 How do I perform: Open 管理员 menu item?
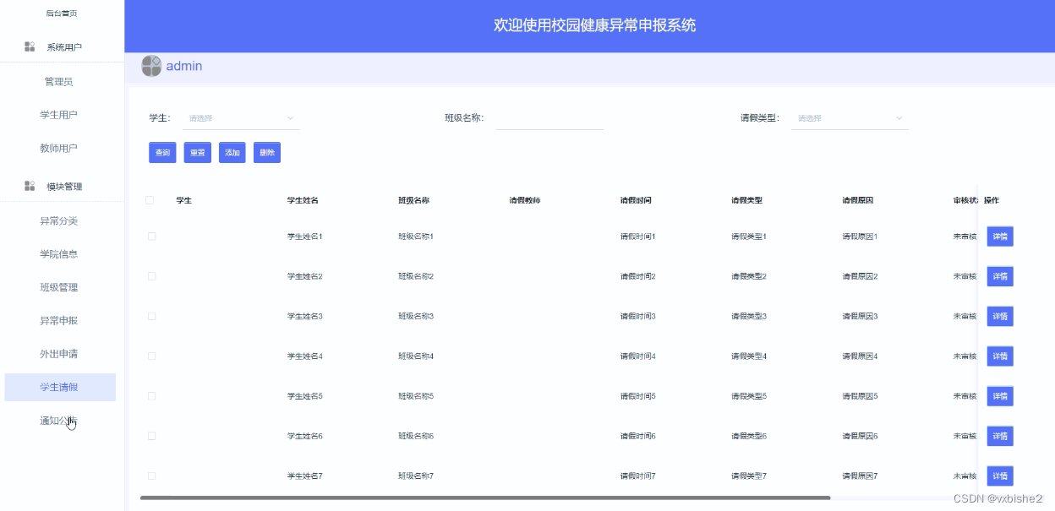pos(59,82)
